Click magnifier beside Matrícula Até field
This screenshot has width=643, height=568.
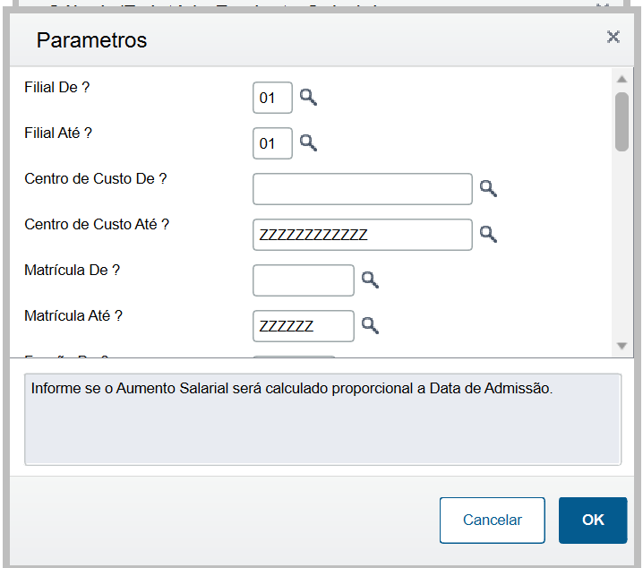click(370, 326)
